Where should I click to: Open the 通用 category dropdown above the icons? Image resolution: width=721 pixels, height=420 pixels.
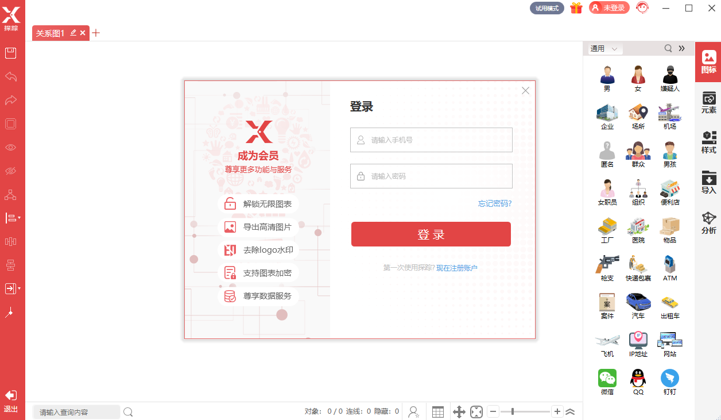[603, 48]
